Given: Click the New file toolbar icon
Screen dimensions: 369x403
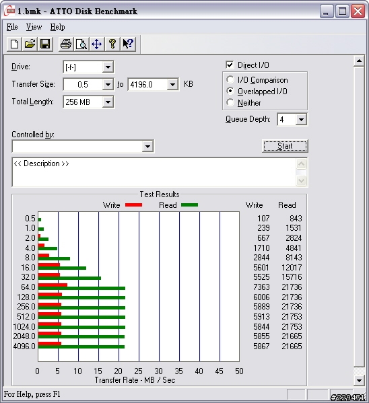Looking at the screenshot, I should pyautogui.click(x=14, y=44).
